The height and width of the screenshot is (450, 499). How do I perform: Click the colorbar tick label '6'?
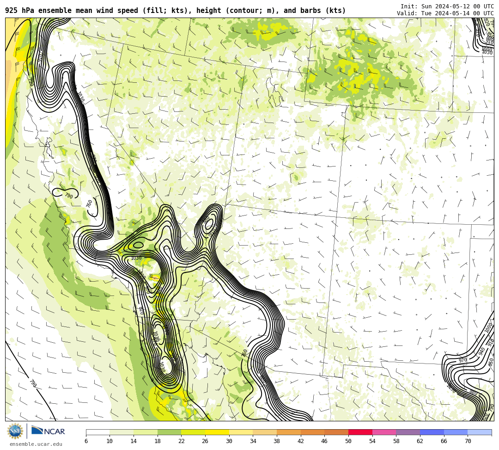(x=86, y=441)
